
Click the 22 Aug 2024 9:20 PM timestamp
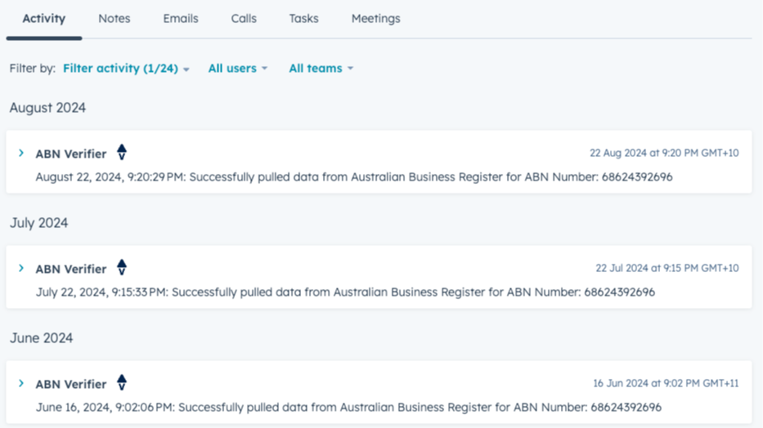664,153
